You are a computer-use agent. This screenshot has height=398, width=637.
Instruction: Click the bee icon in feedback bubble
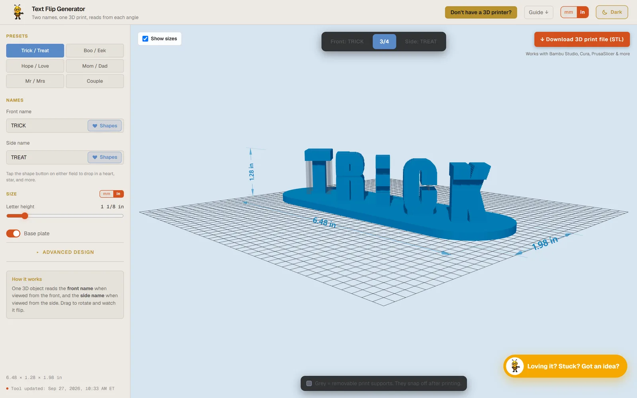click(515, 366)
